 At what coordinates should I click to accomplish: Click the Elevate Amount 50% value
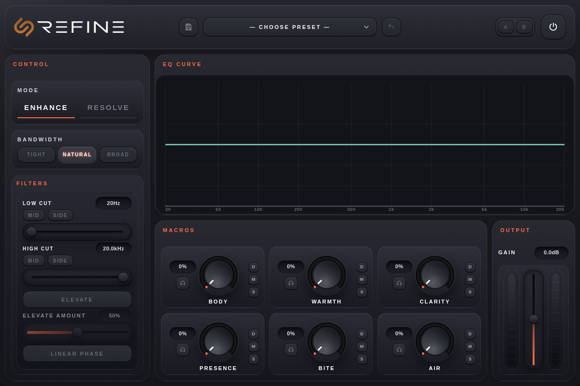click(x=115, y=316)
